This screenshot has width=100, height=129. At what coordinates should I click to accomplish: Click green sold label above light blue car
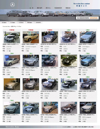pos(88,53)
